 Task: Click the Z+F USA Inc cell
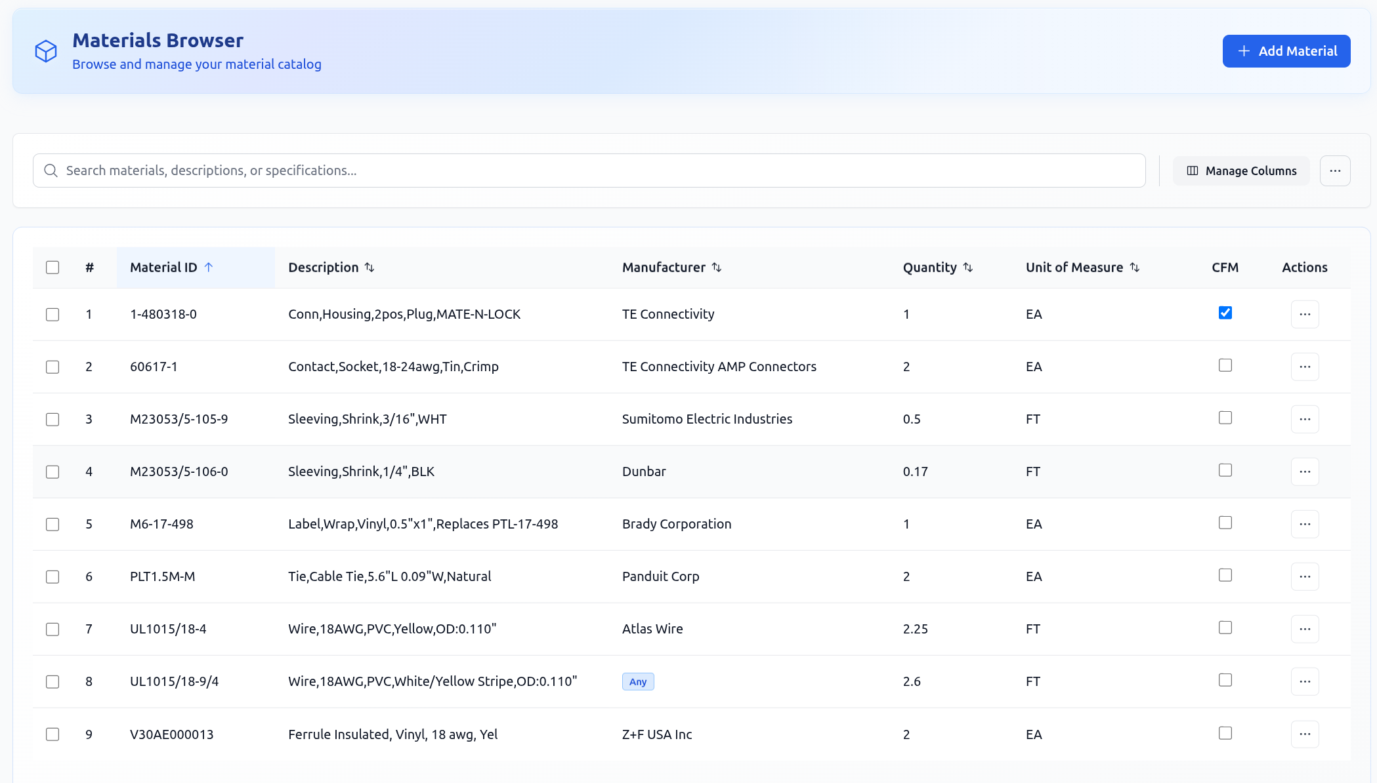tap(657, 734)
